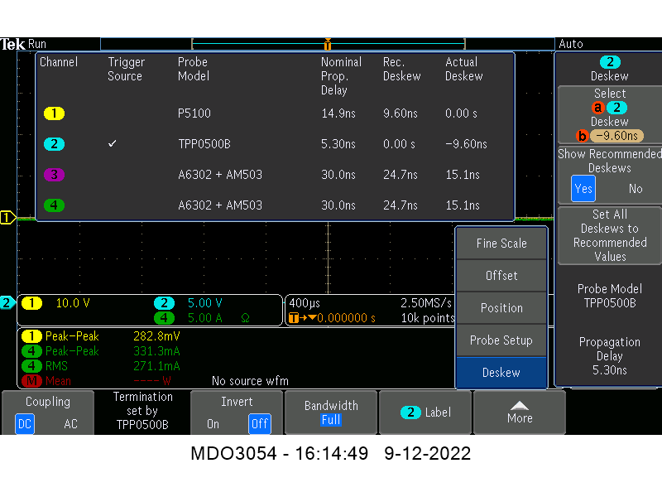This screenshot has width=662, height=497.
Task: Open the Position menu entry
Action: [501, 307]
